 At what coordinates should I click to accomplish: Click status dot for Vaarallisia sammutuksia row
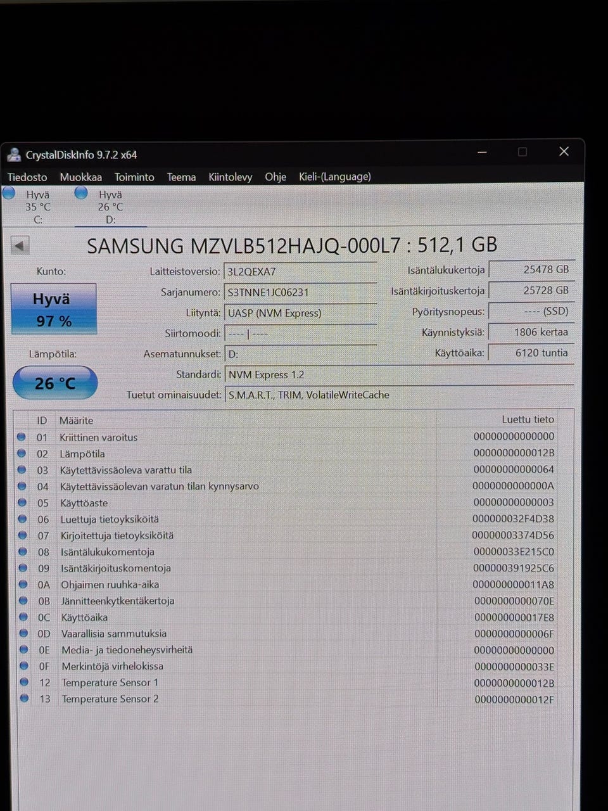(x=23, y=633)
